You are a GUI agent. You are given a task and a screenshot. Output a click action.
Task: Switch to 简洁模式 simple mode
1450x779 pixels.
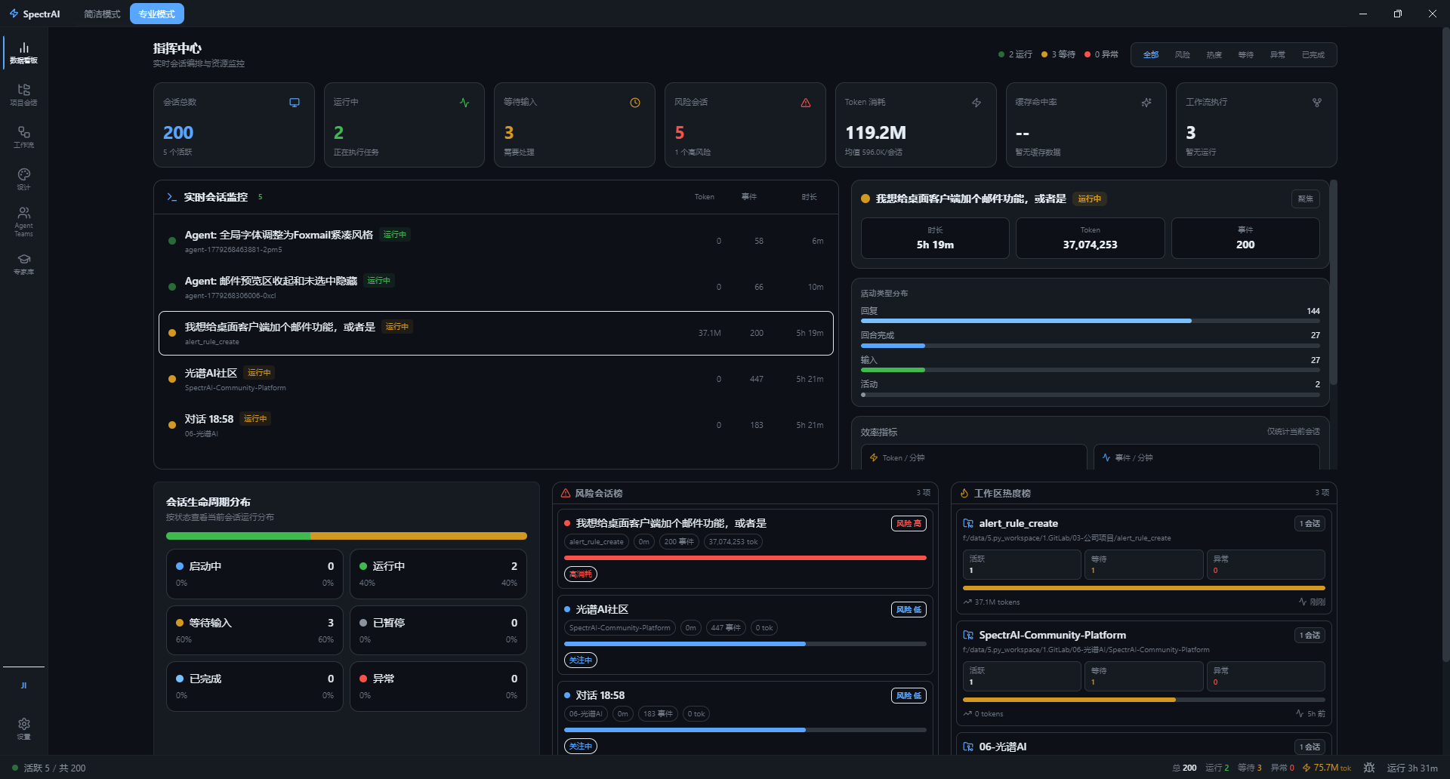coord(102,14)
